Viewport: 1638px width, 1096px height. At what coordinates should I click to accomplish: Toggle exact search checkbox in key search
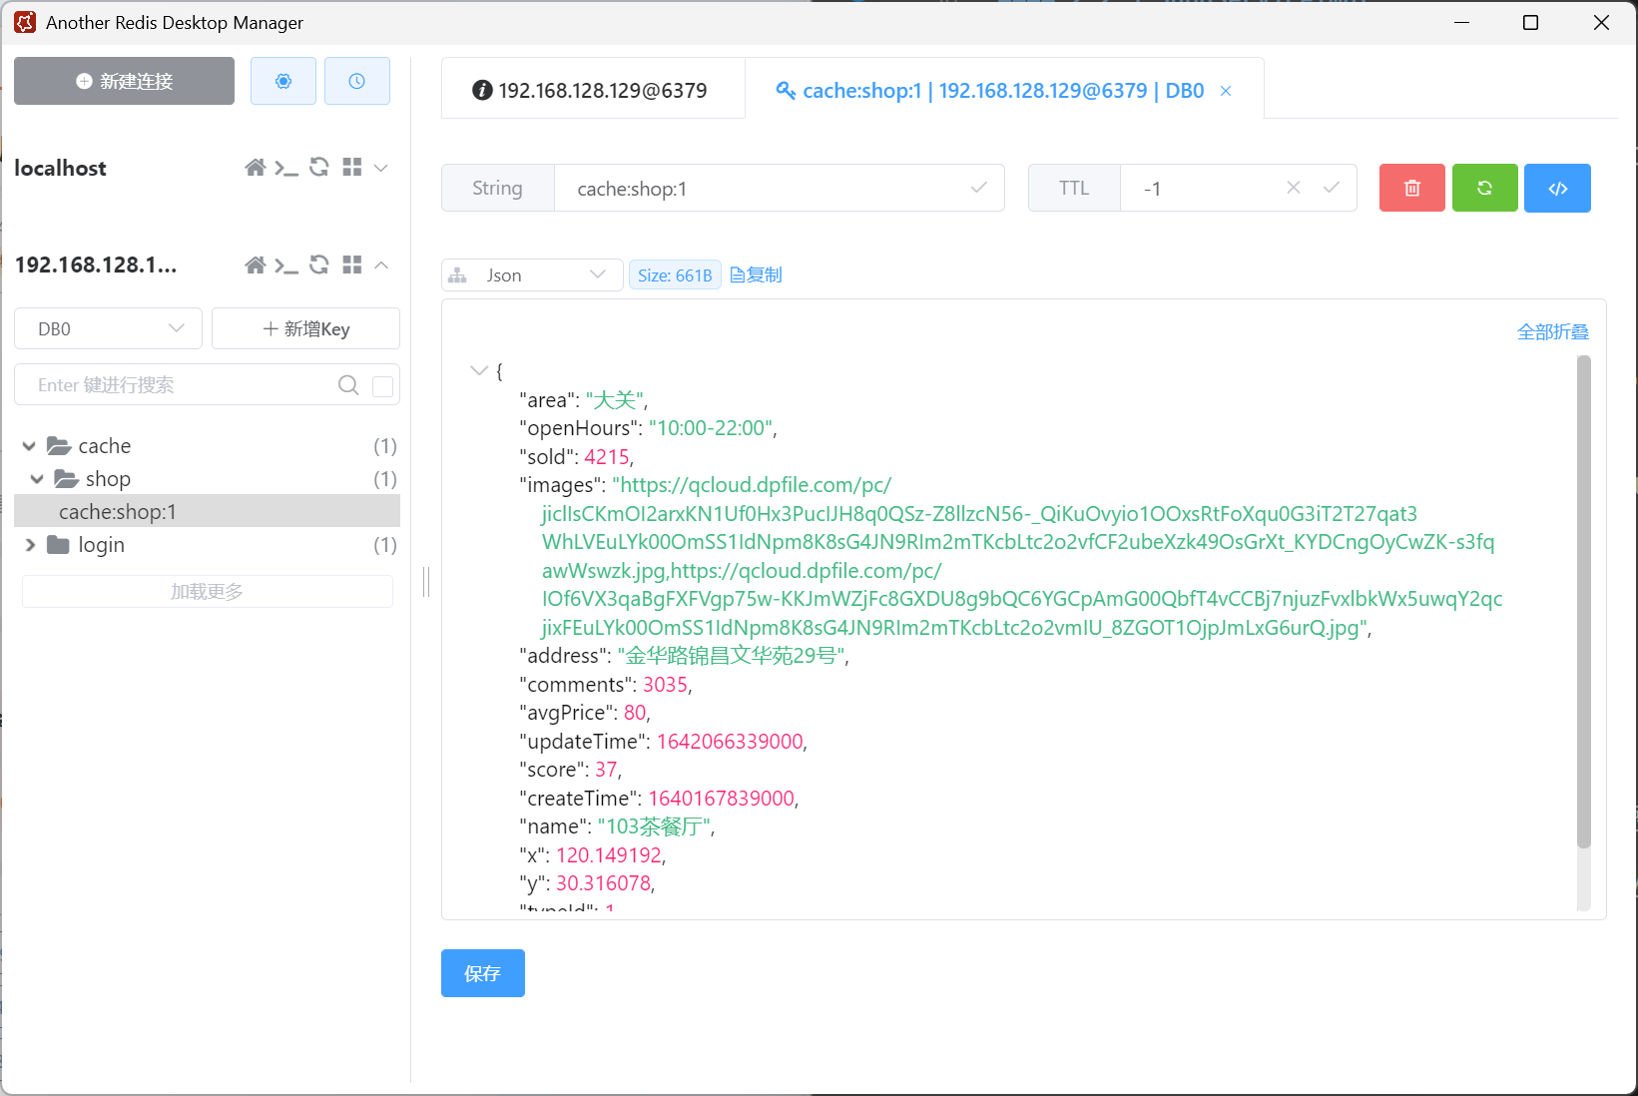pyautogui.click(x=382, y=386)
